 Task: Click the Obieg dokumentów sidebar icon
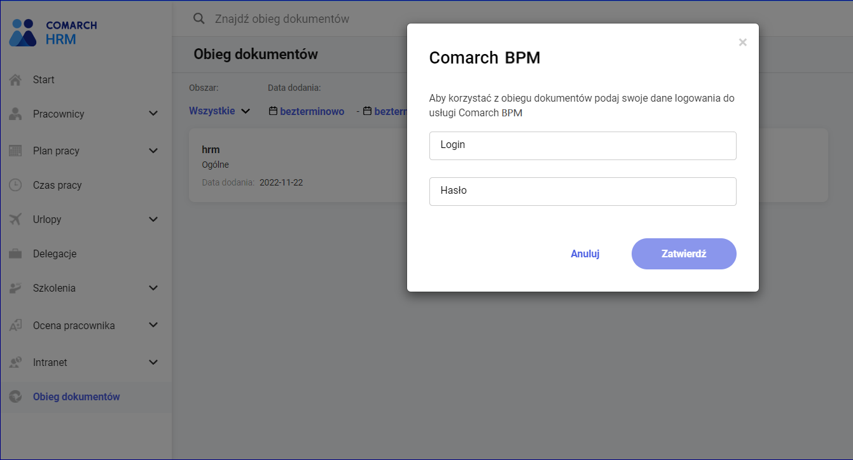[15, 397]
